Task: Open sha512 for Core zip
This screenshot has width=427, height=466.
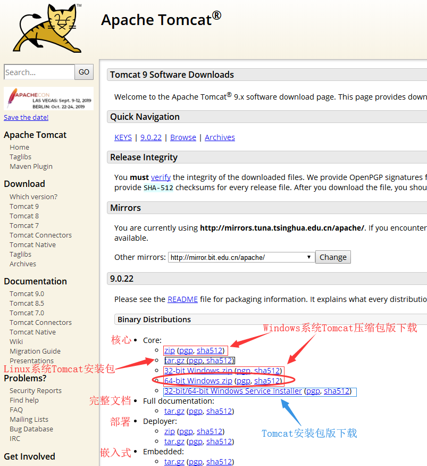Action: 210,350
